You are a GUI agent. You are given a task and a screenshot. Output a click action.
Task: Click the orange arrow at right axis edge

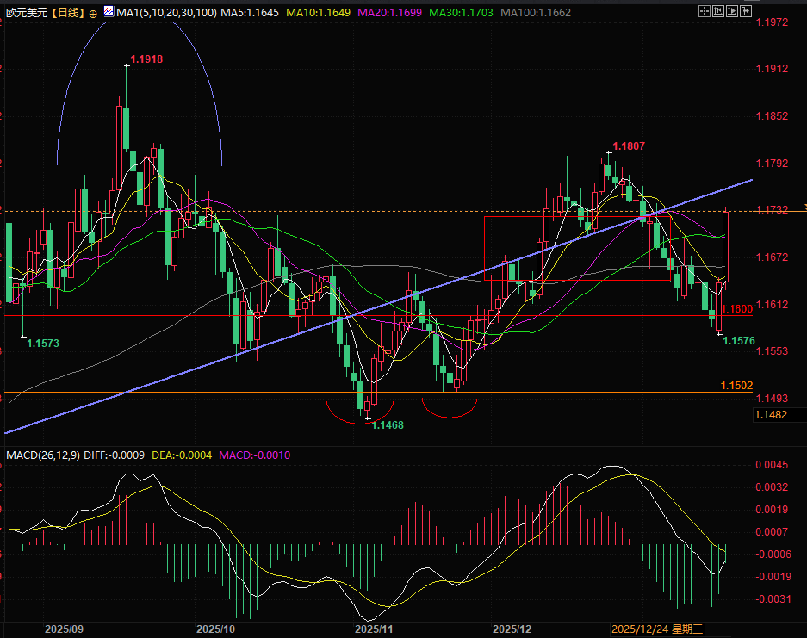(x=804, y=207)
